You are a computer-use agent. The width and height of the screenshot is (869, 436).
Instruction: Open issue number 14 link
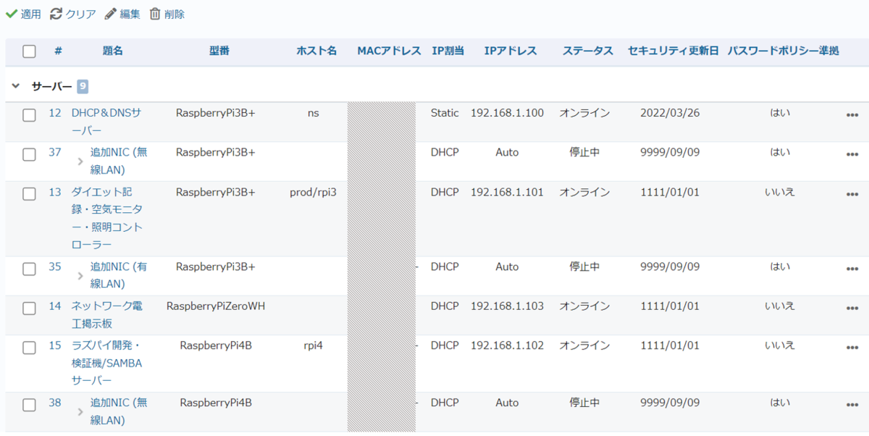click(x=55, y=306)
